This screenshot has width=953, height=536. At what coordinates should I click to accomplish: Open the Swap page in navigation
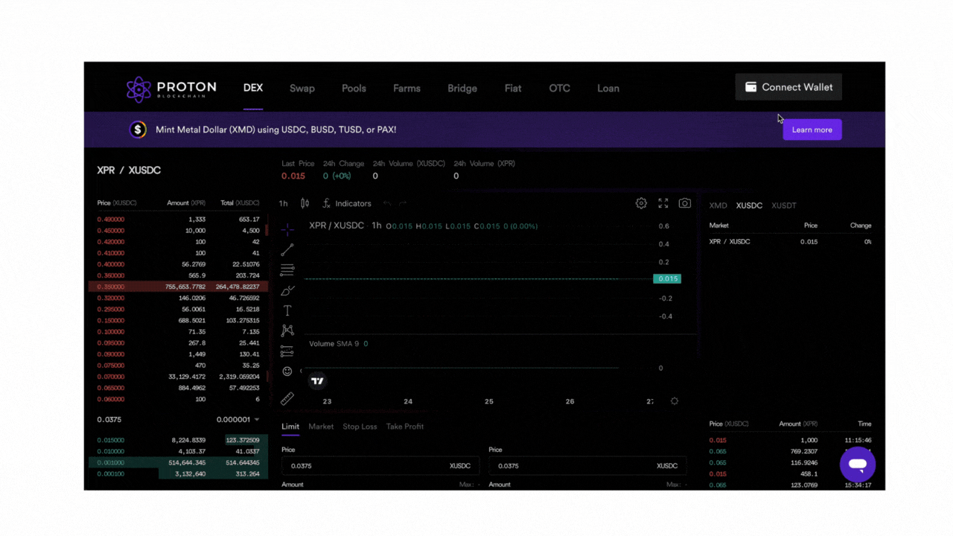(x=302, y=88)
